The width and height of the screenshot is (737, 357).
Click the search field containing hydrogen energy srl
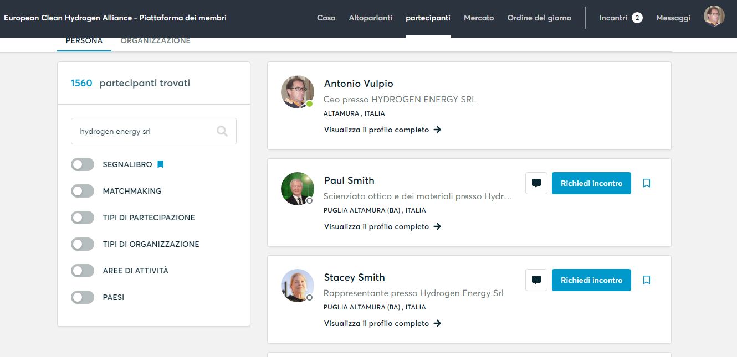pos(153,131)
